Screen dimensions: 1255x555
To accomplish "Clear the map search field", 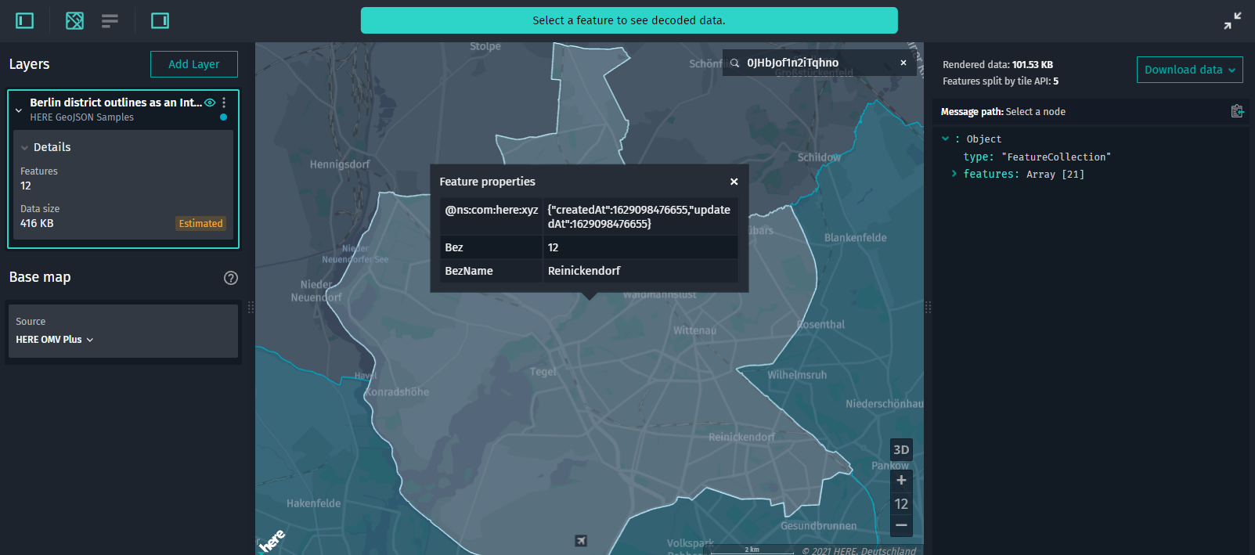I will pos(903,63).
